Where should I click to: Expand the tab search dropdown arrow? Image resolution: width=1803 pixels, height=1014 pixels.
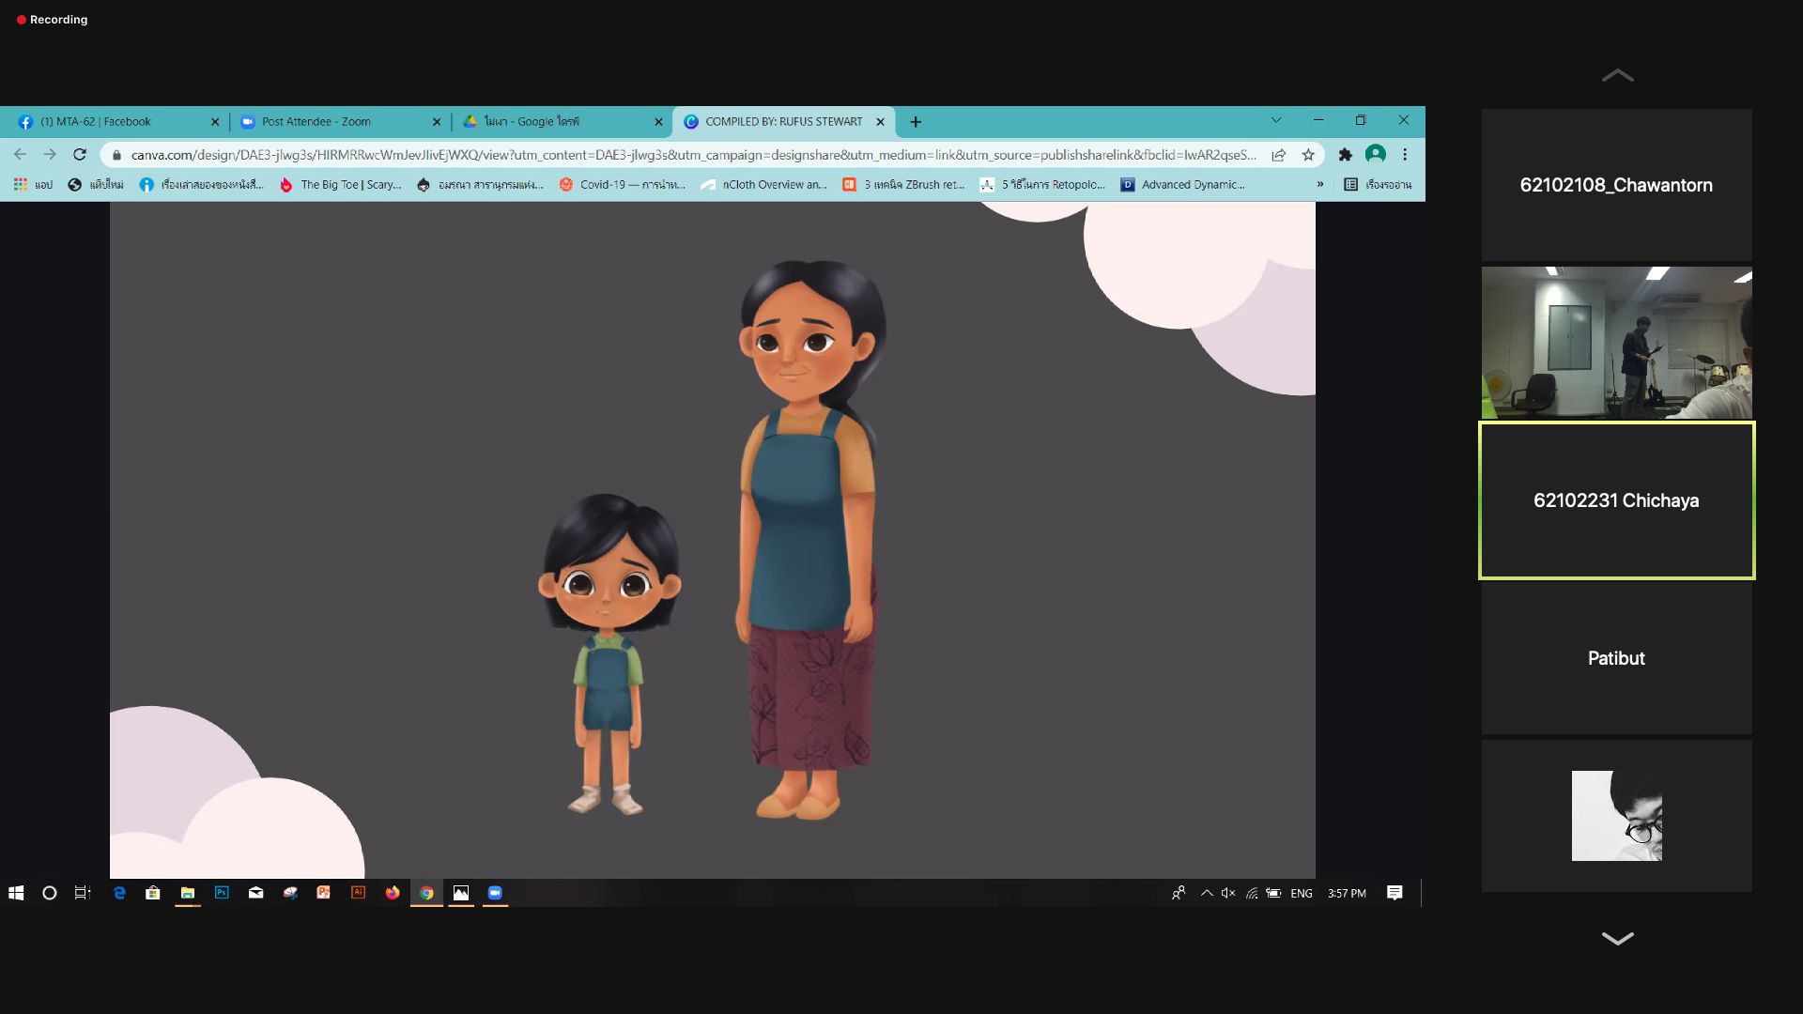[1276, 120]
